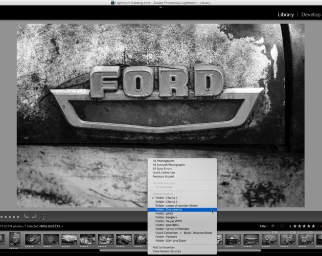Select Previous Import in the menu
The height and width of the screenshot is (256, 322).
(182, 176)
